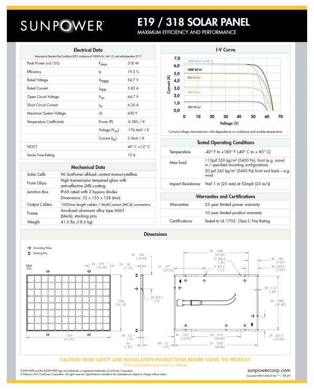
Task: Click the I-V curve chart plot
Action: (232, 84)
